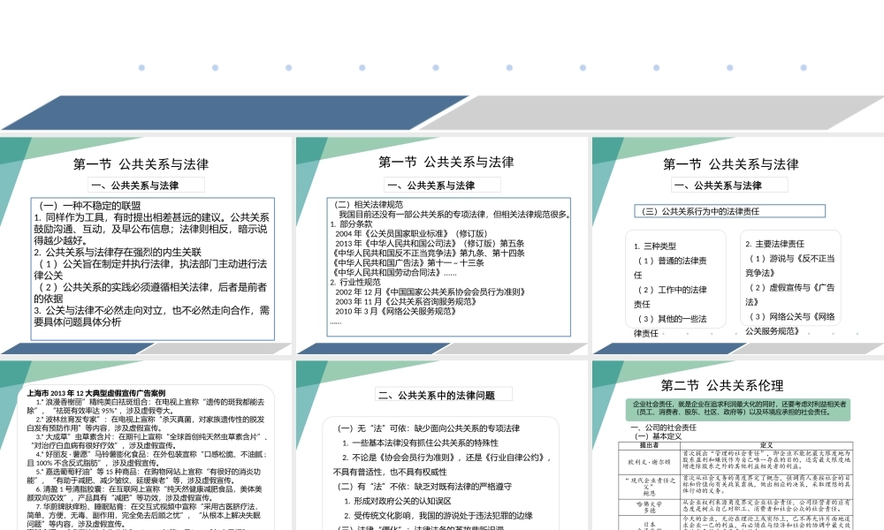
Task: Select the first pagination dot above the slides
Action: tap(140, 66)
